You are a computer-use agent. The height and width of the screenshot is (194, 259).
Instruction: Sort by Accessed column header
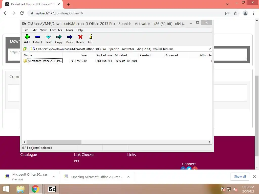176,55
